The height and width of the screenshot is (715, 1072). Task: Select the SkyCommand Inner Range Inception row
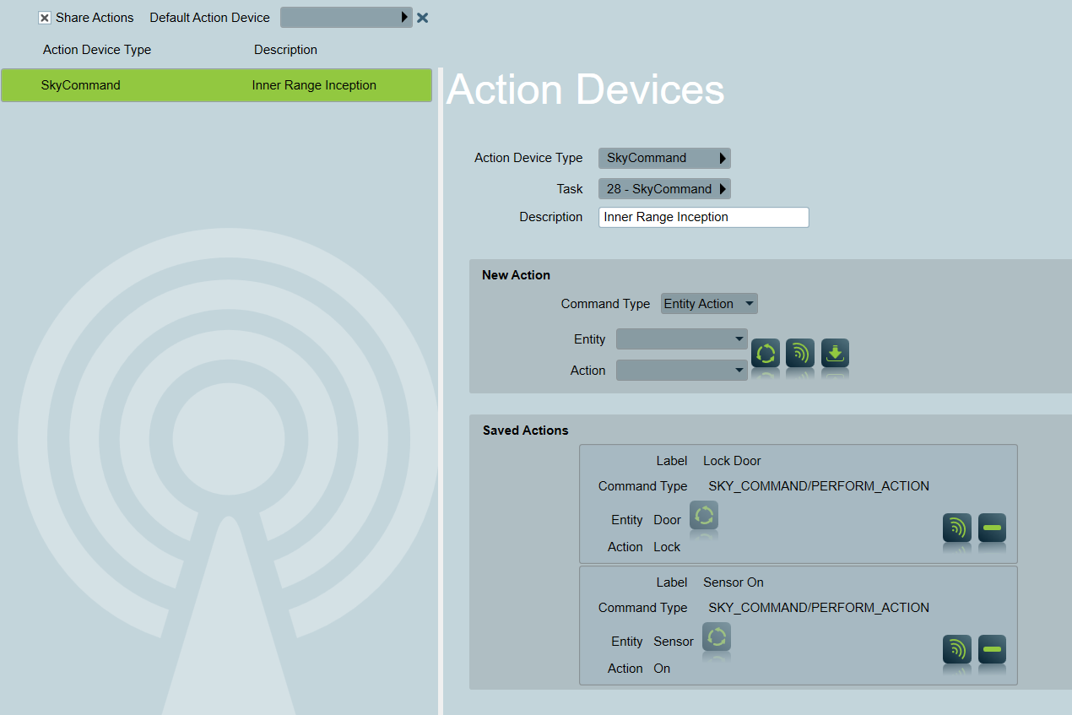pyautogui.click(x=216, y=85)
